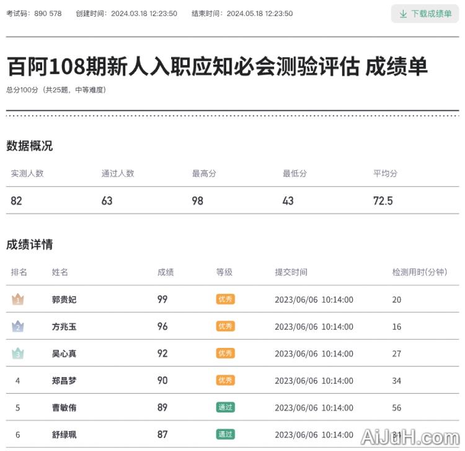Click the submit time in 曹敏侑's row
The image size is (465, 451).
click(x=314, y=408)
